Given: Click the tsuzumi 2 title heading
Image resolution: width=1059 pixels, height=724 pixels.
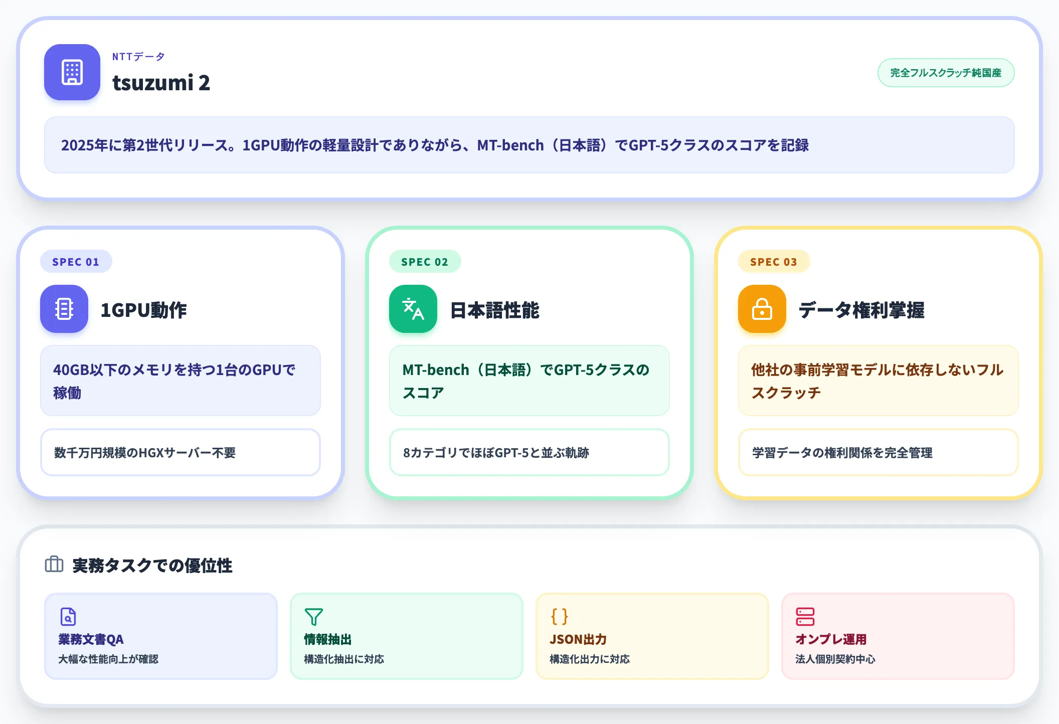Looking at the screenshot, I should (161, 83).
